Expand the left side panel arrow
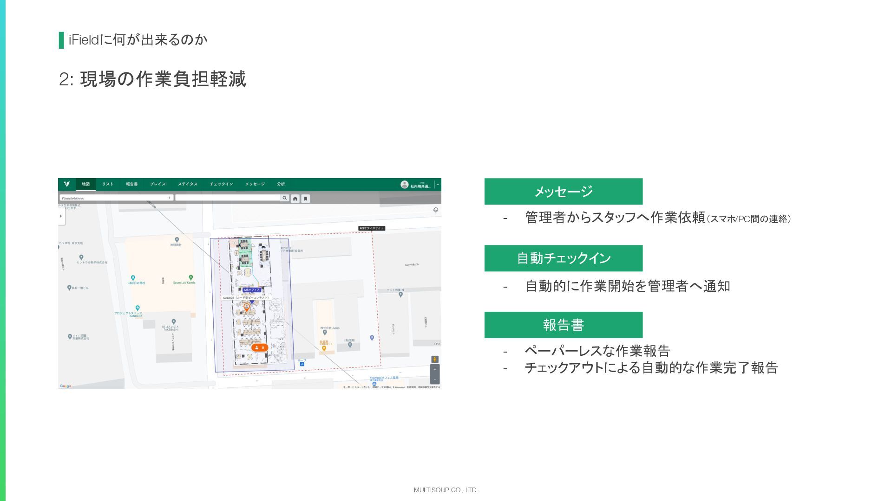The height and width of the screenshot is (501, 892). click(x=61, y=216)
